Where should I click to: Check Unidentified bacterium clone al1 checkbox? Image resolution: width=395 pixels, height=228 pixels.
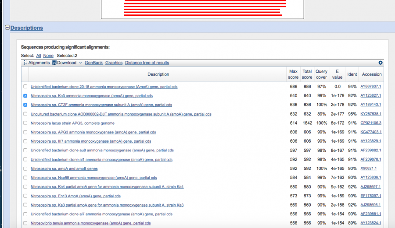[x=25, y=159]
